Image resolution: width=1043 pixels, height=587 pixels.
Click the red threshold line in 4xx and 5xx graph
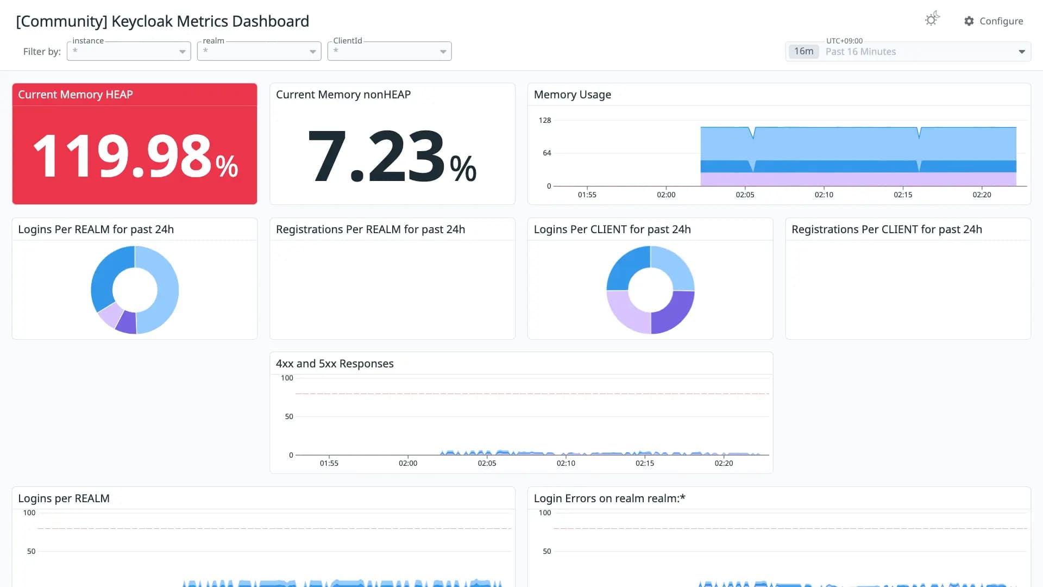(532, 394)
